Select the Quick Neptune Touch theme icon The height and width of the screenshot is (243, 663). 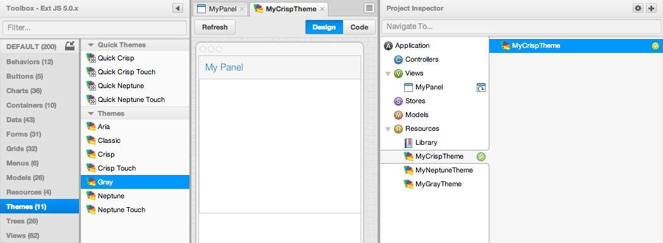coord(91,99)
